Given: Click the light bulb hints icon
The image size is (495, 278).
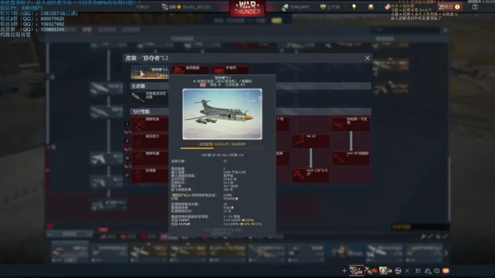Looking at the screenshot, I should point(354,7).
